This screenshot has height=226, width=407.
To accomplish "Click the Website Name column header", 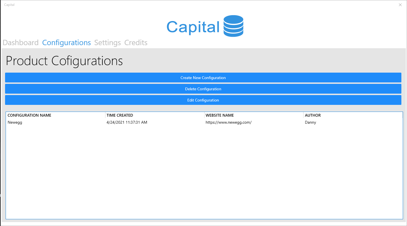I will (x=254, y=115).
